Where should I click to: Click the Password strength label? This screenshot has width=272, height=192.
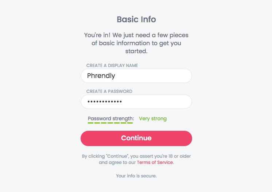point(111,118)
